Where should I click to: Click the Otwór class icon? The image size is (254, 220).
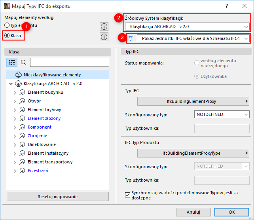(22, 101)
